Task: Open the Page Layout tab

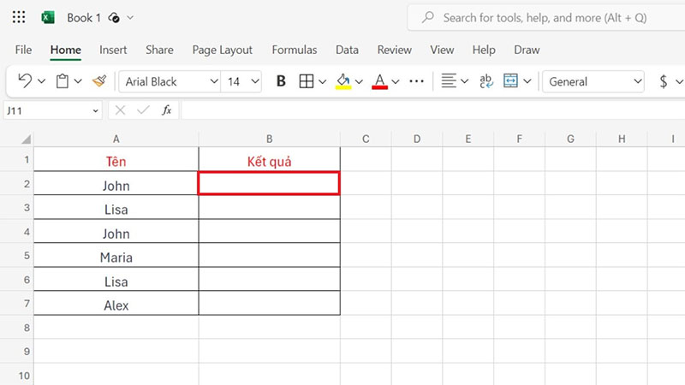Action: 222,50
